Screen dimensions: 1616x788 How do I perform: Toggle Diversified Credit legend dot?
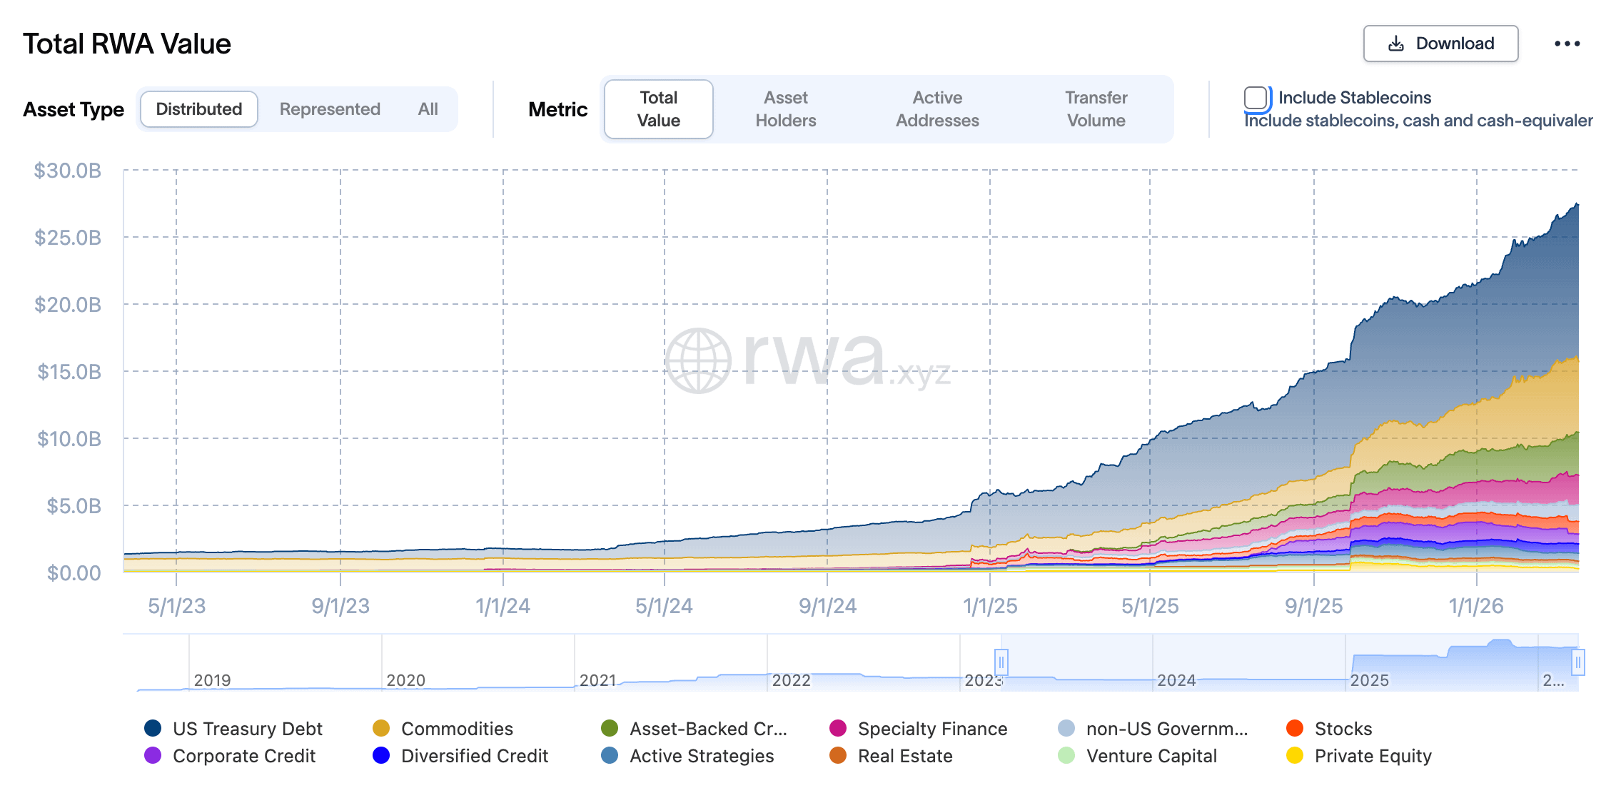point(381,755)
